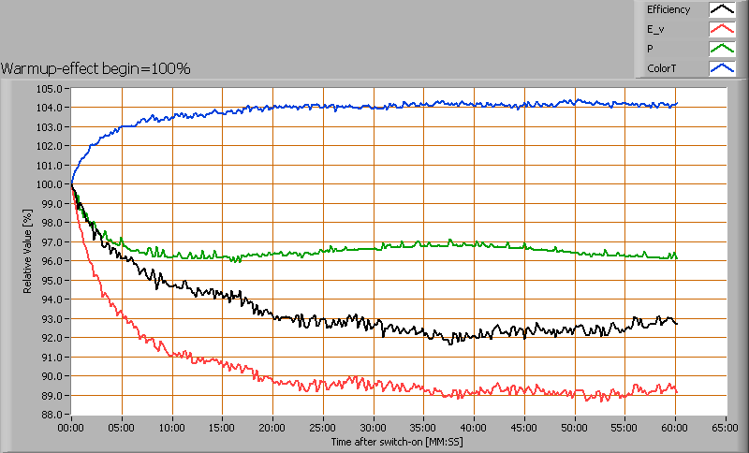Select the Efficiency legend label

pos(668,10)
